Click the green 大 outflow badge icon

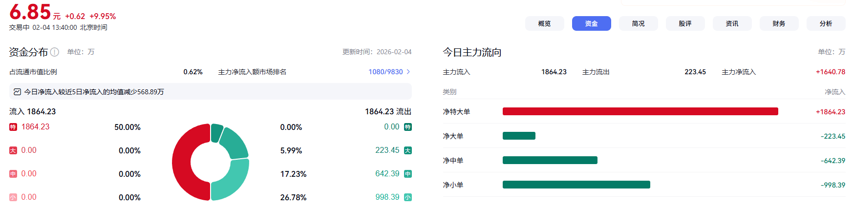tap(408, 150)
